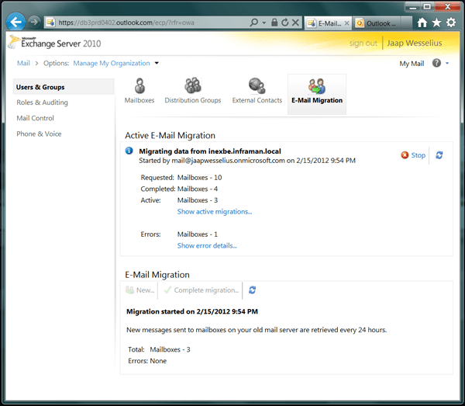Viewport: 465px width, 406px height.
Task: Click the 'Requested:' mailboxes 10 row
Action: 181,177
